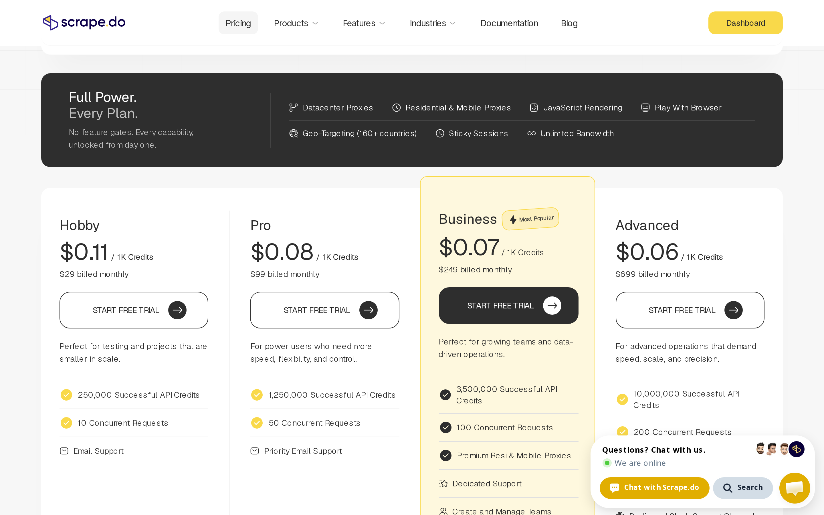Viewport: 824px width, 515px height.
Task: Click the Unlimited Bandwidth infinity icon
Action: pyautogui.click(x=531, y=134)
